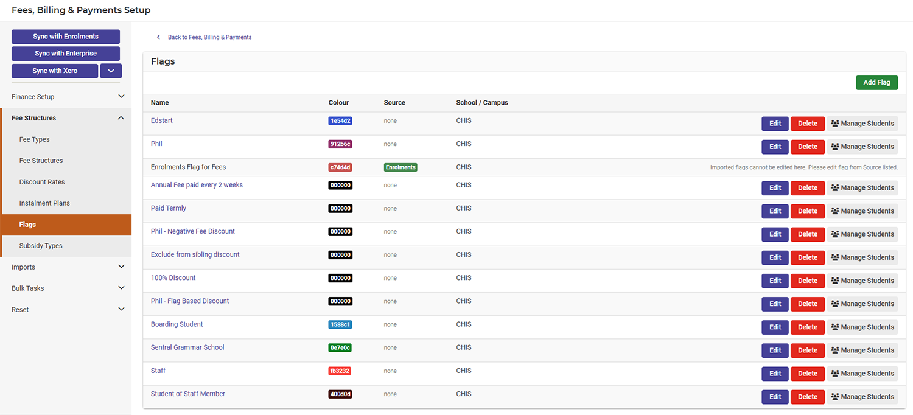The height and width of the screenshot is (415, 913).
Task: Edit the Phil flag
Action: [x=774, y=147]
